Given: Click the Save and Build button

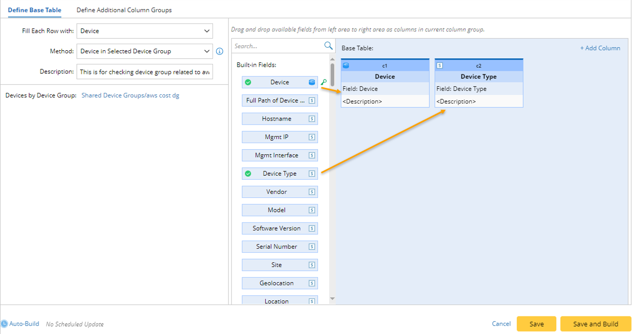Looking at the screenshot, I should tap(595, 323).
